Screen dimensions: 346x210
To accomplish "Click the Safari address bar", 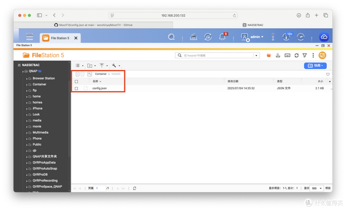I will click(173, 16).
